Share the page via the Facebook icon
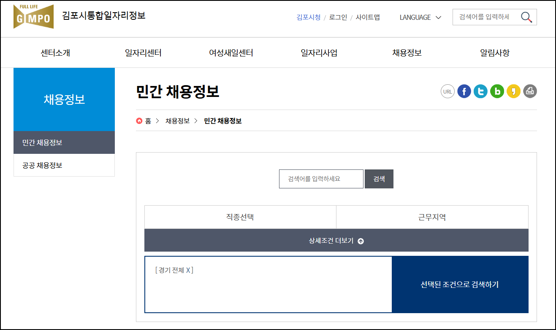This screenshot has width=556, height=330. click(x=464, y=91)
